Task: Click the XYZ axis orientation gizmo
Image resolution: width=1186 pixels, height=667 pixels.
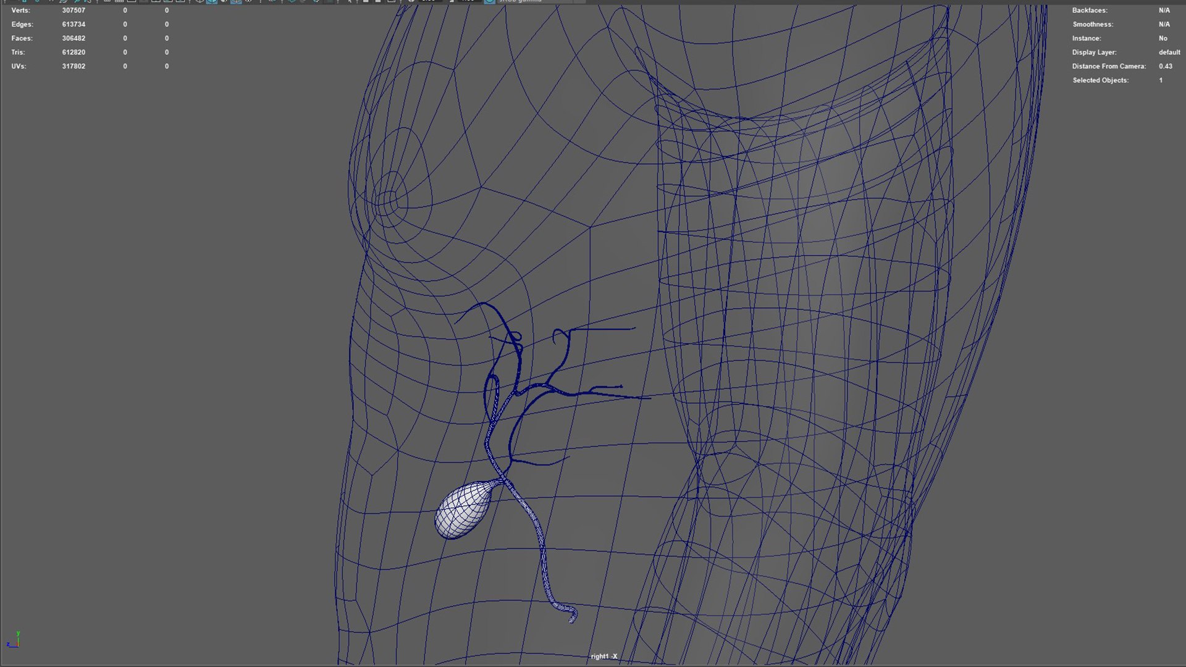Action: (14, 640)
